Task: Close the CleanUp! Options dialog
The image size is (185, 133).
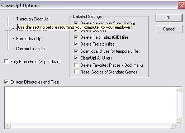Action: 181,5
